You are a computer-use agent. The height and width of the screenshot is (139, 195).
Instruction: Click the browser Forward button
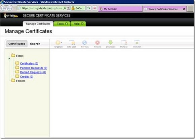pyautogui.click(x=9, y=8)
